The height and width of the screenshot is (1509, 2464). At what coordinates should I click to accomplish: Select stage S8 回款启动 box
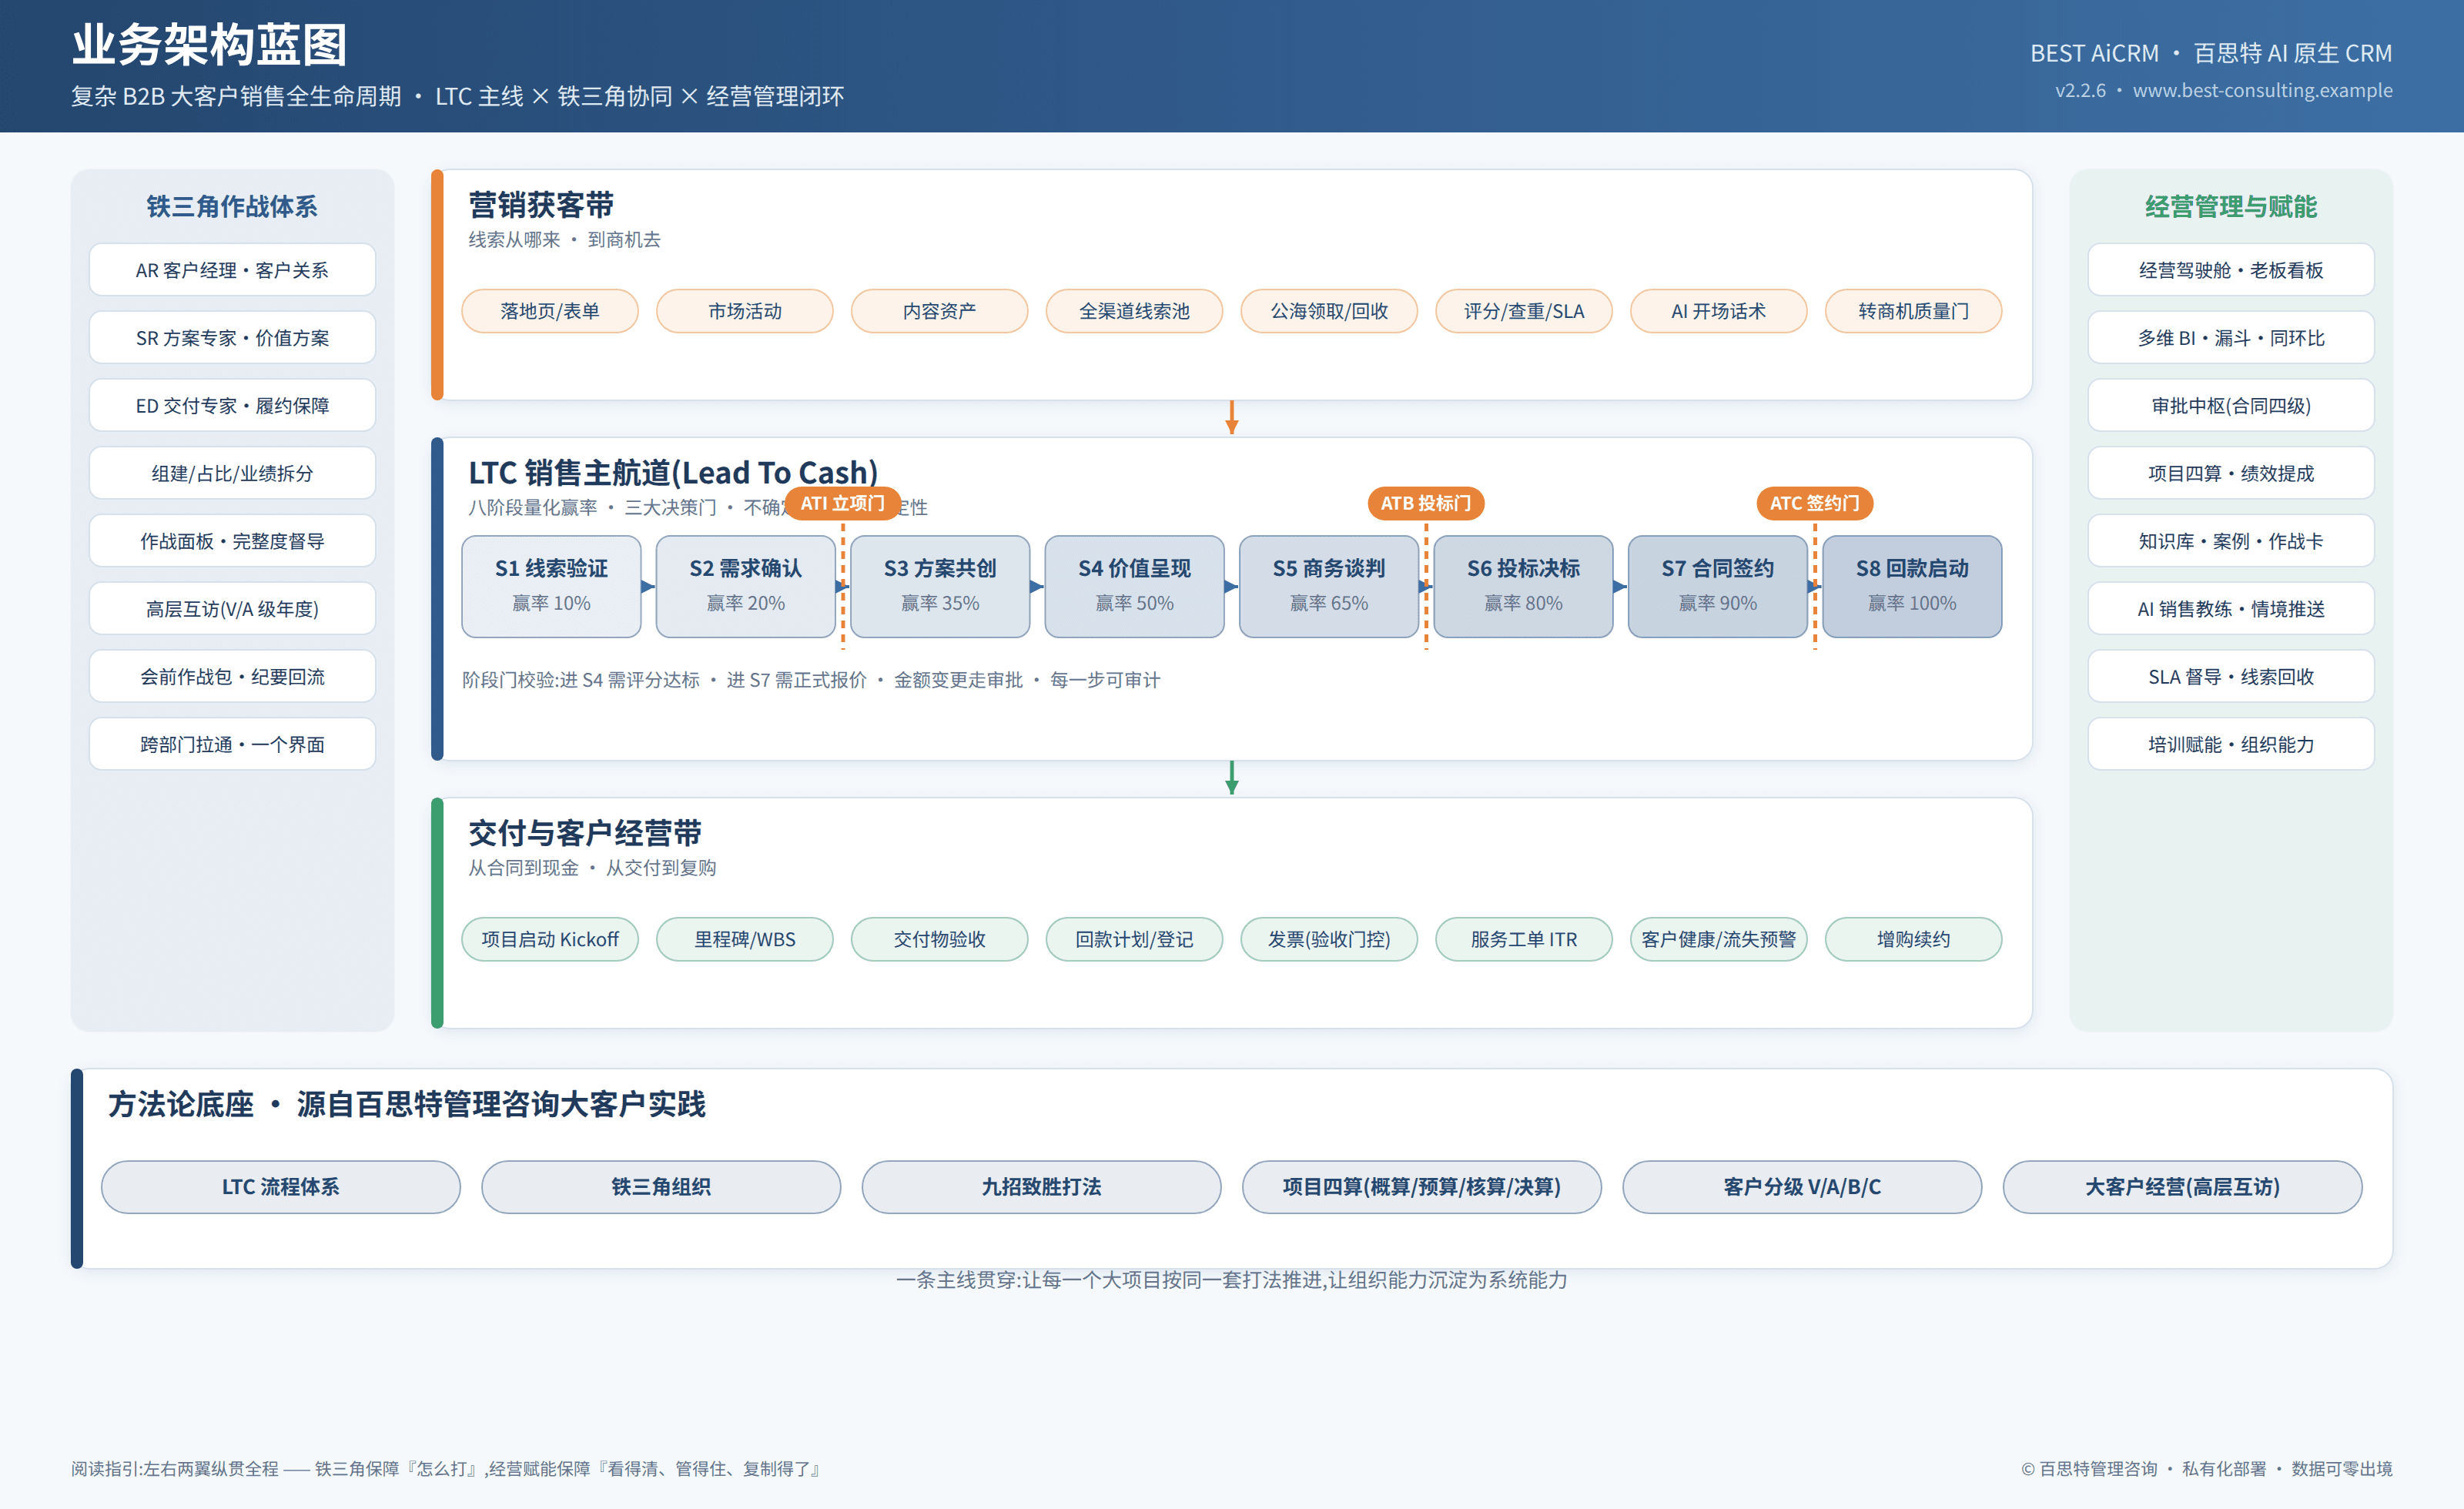[1912, 586]
